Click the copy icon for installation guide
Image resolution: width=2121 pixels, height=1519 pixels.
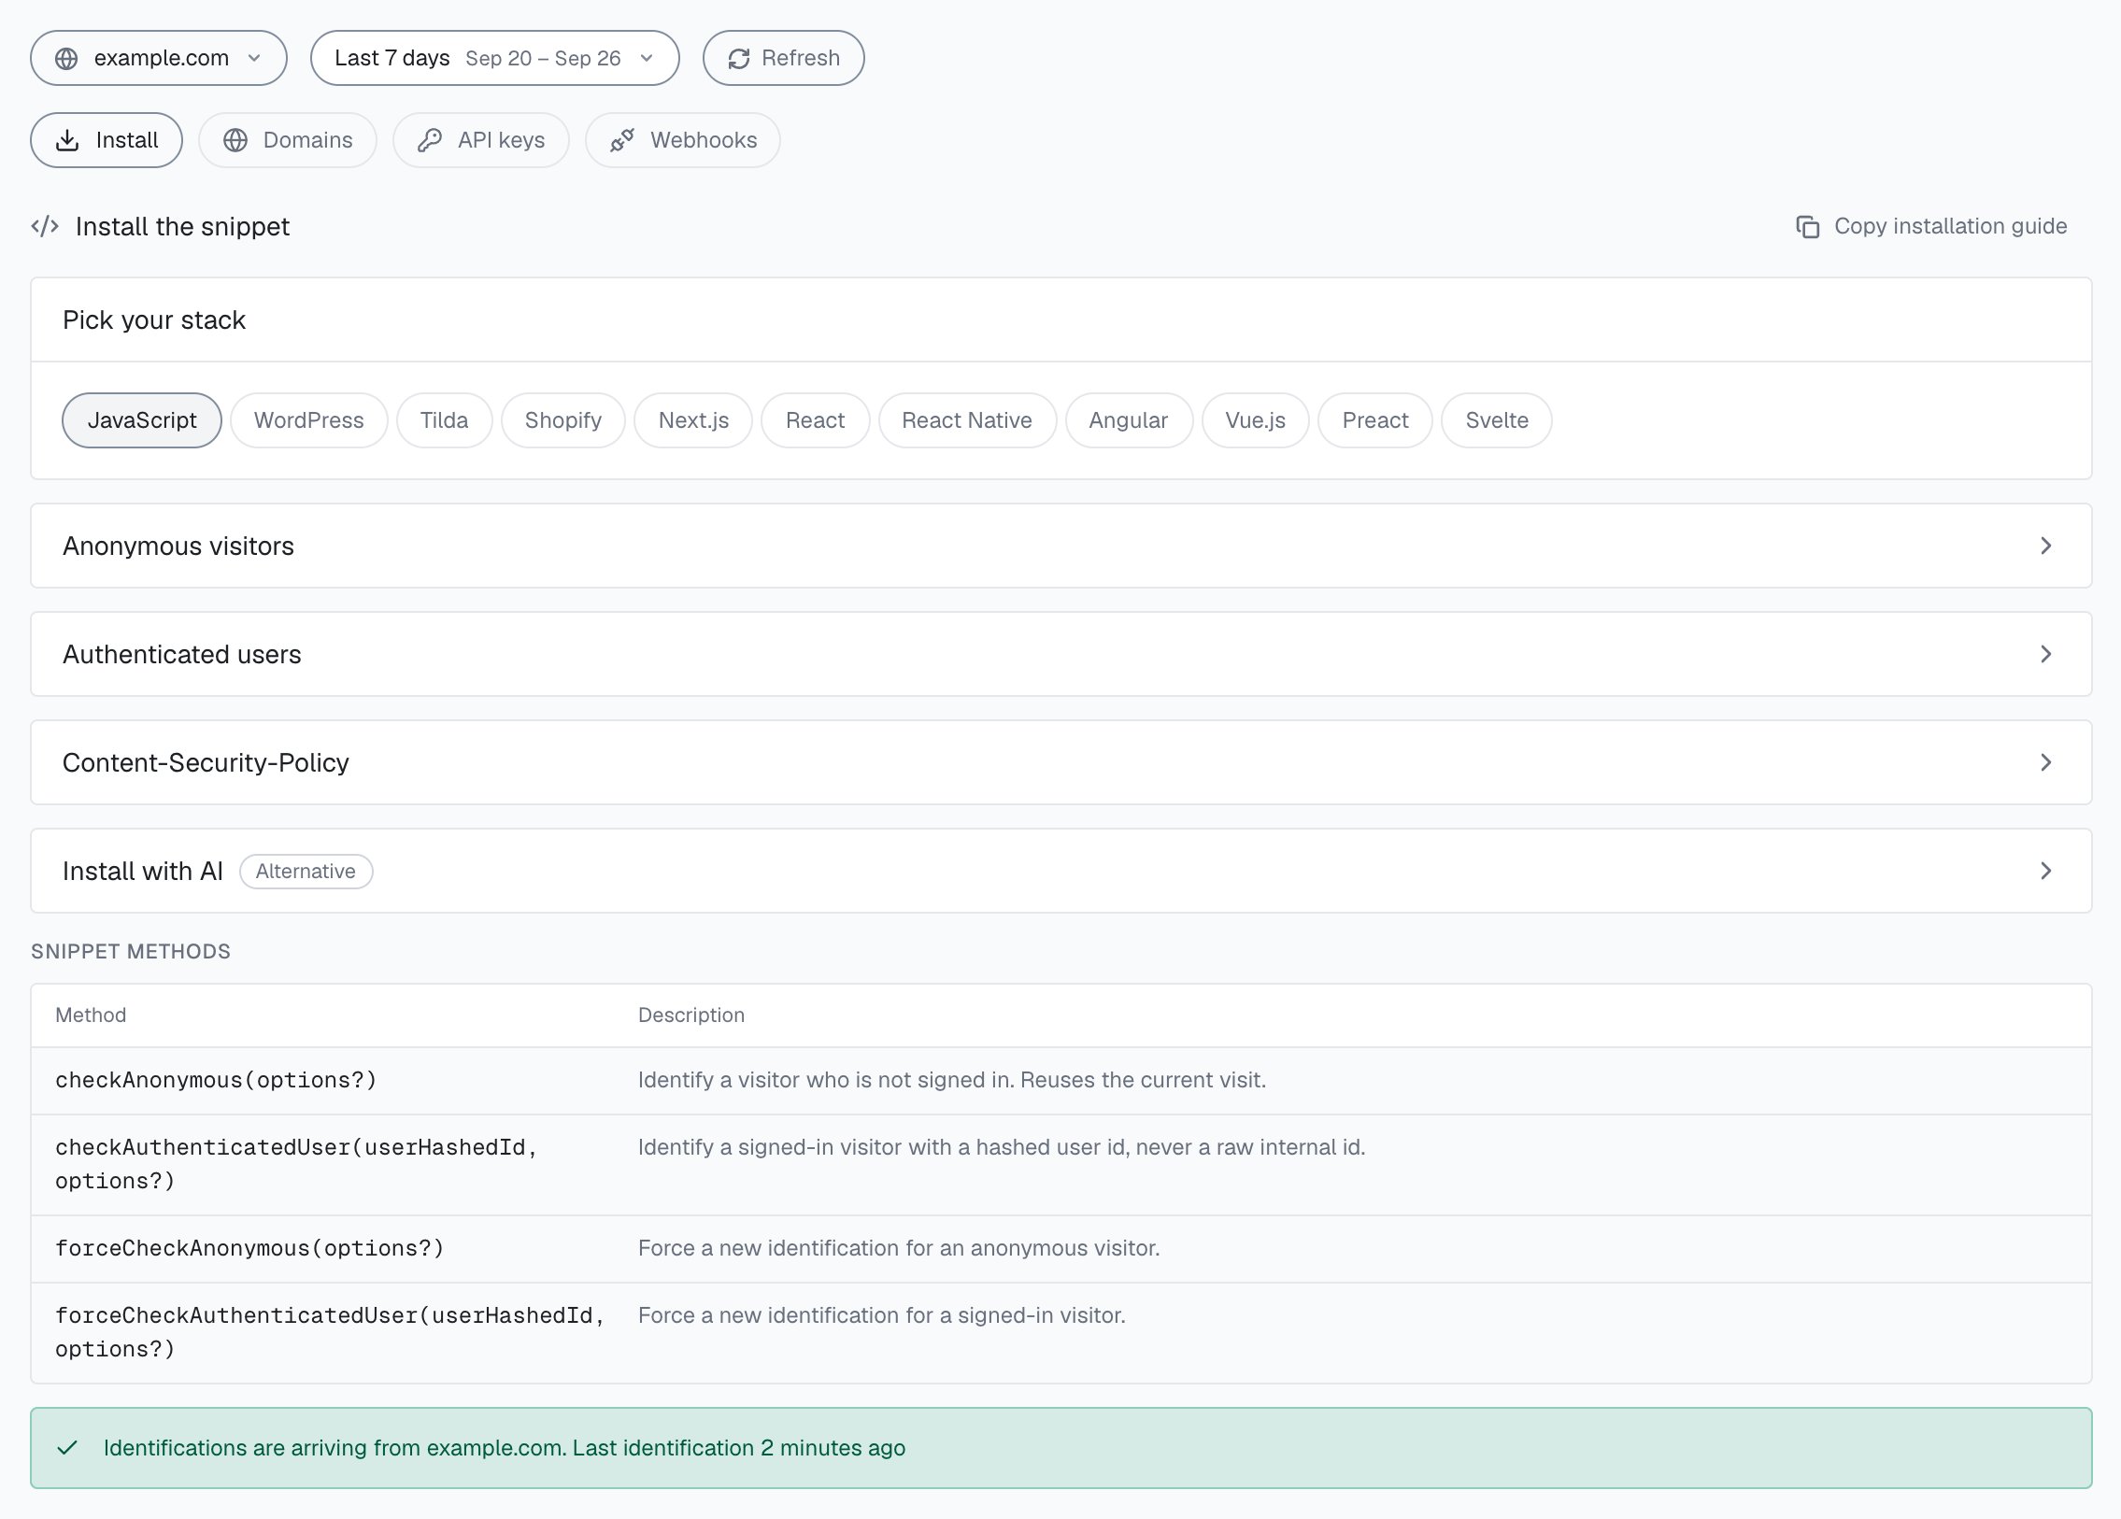coord(1808,226)
